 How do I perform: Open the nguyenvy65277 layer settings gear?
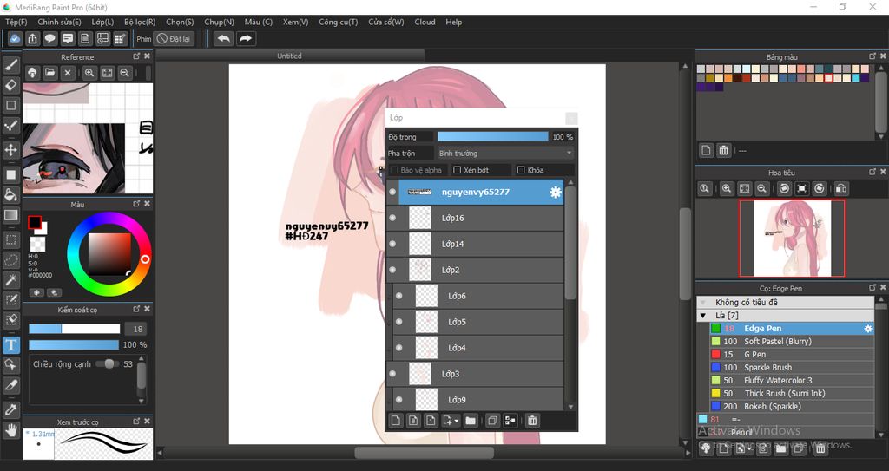pyautogui.click(x=556, y=193)
